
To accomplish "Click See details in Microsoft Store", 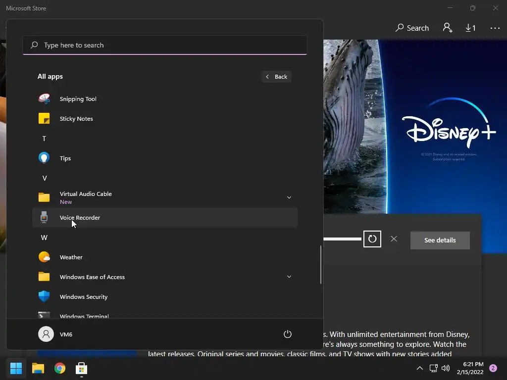I will pos(440,240).
